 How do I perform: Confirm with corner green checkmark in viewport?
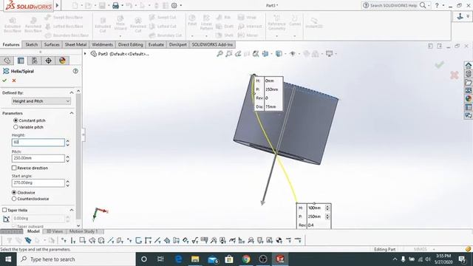[x=439, y=64]
